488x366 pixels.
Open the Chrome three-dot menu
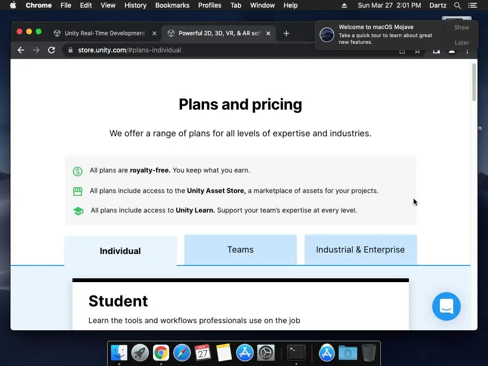click(467, 51)
